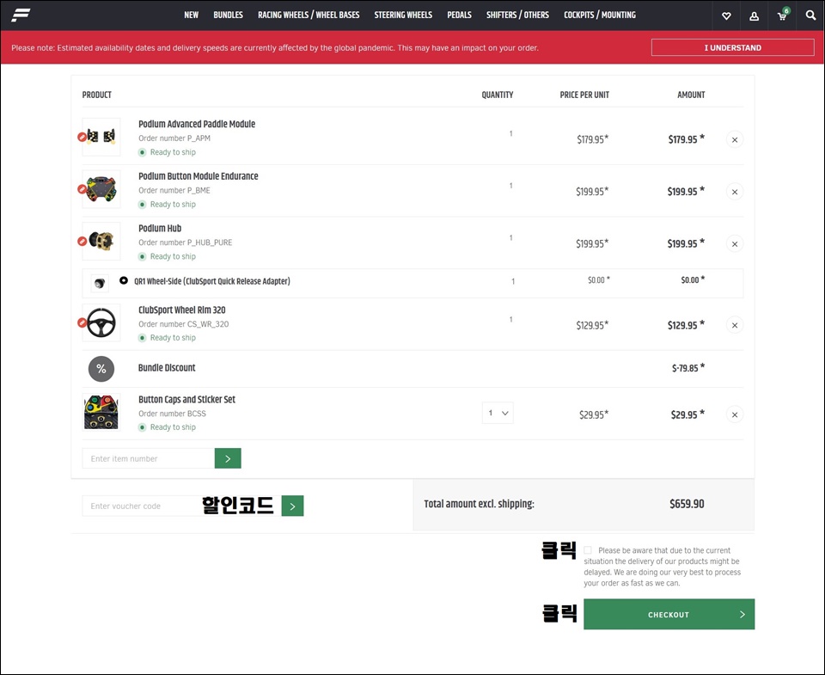The image size is (825, 675).
Task: Open the shopping cart icon
Action: pyautogui.click(x=782, y=15)
